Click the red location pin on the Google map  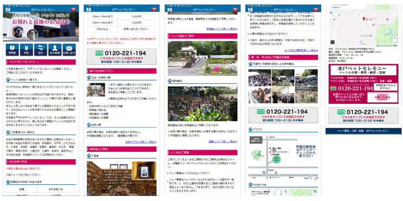[x=364, y=18]
